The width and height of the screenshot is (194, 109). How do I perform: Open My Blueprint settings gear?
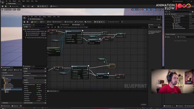click(x=45, y=69)
